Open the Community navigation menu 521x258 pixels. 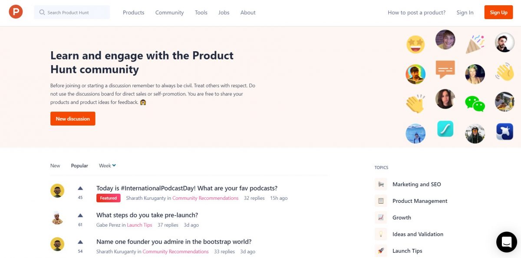169,13
